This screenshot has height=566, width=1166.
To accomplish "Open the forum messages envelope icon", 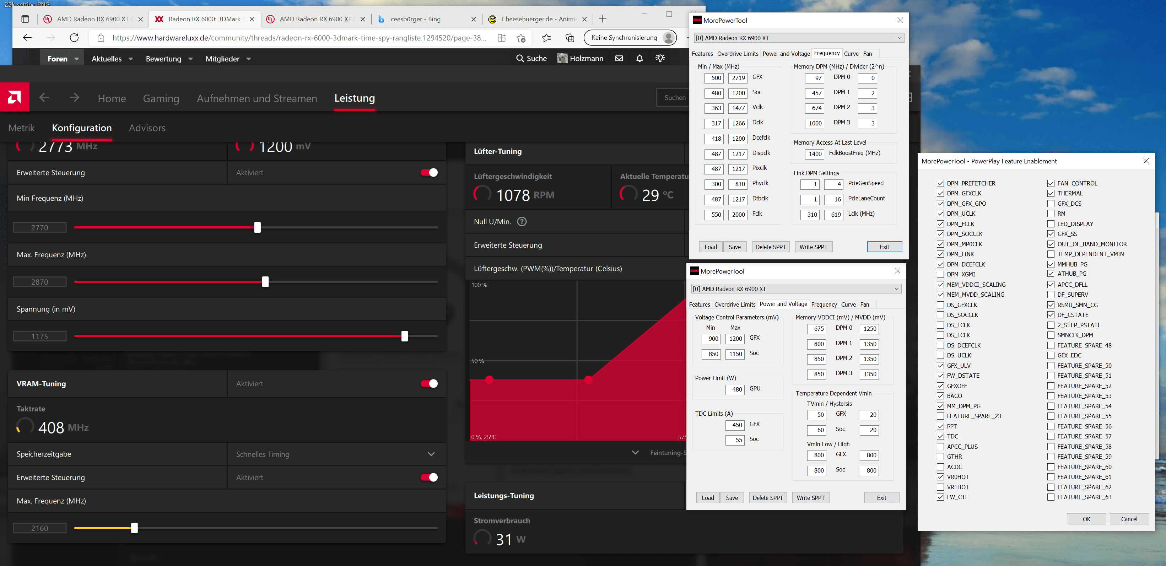I will [x=619, y=58].
